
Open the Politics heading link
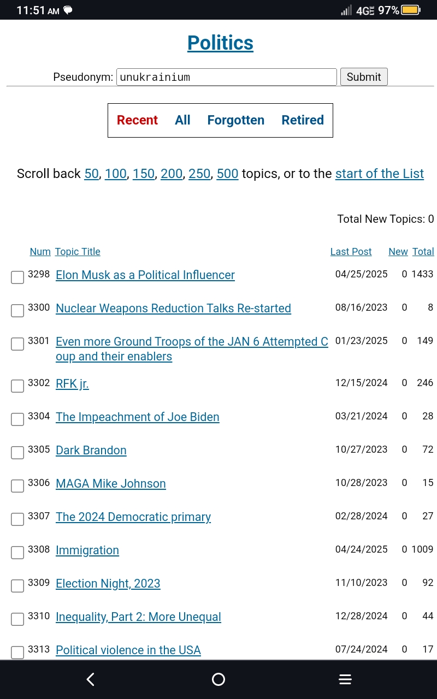coord(220,43)
